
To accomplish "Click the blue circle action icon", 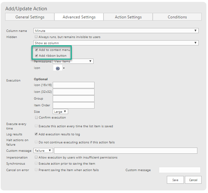I will tap(58, 68).
